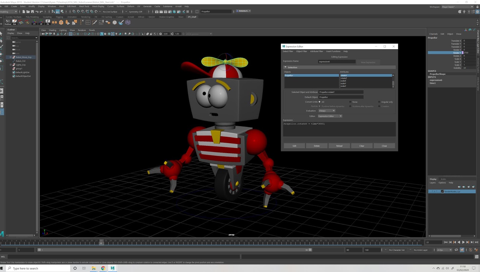Screen dimensions: 480x272
Task: Click the Undo arrow icon
Action: (37, 12)
